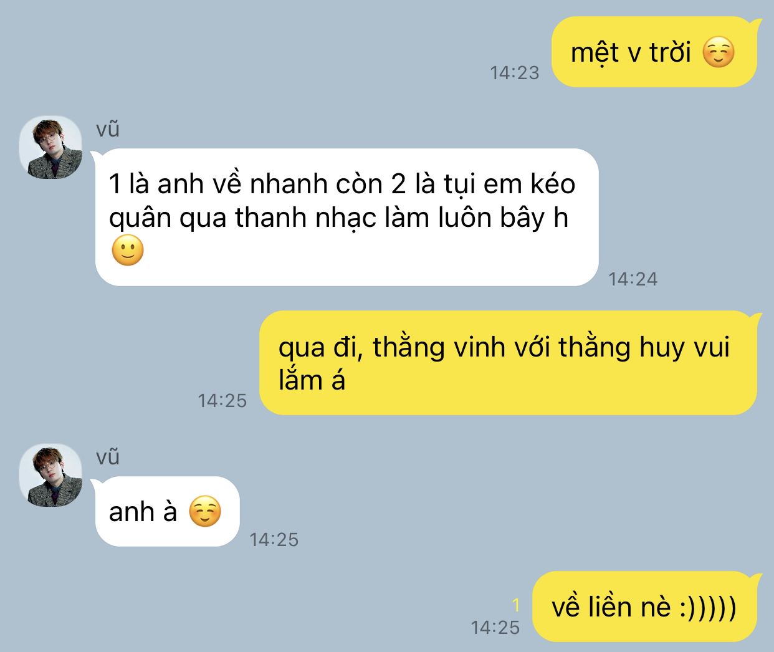
Task: Click the sender name 'vũ' above 'anh à'
Action: coord(108,457)
